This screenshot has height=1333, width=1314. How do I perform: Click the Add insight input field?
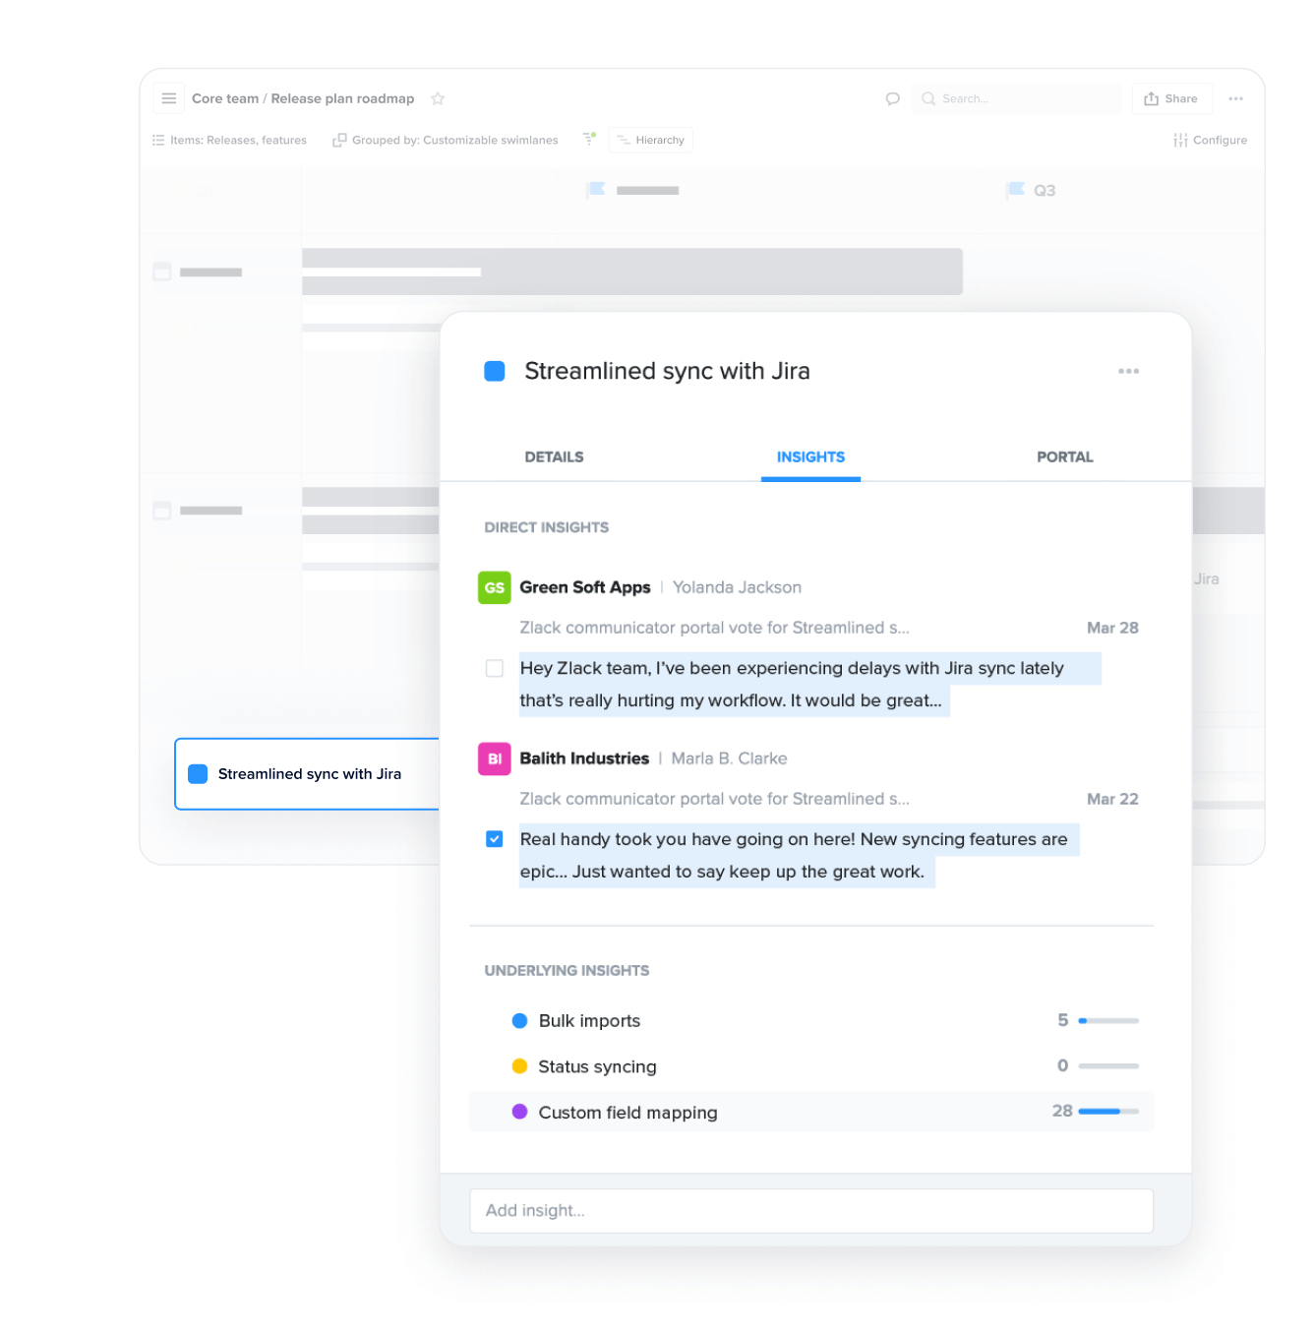pos(811,1211)
